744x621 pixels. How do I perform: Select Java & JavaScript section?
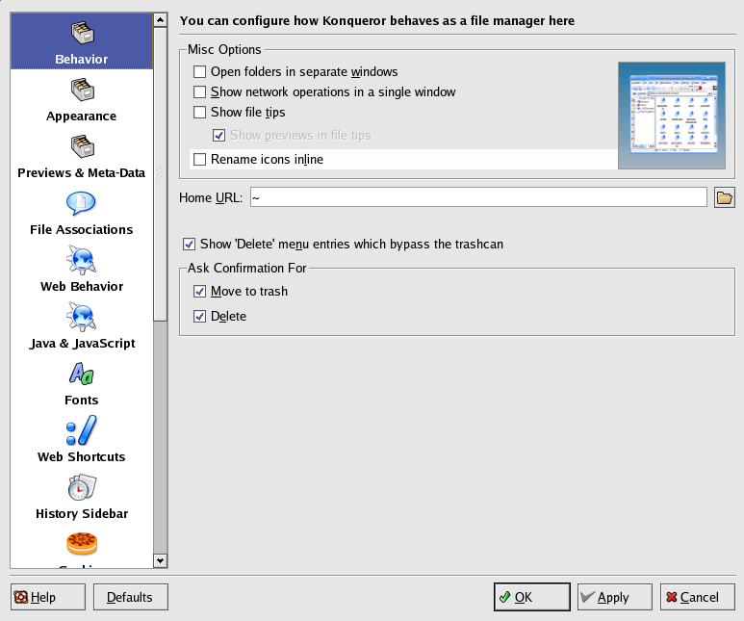point(81,326)
